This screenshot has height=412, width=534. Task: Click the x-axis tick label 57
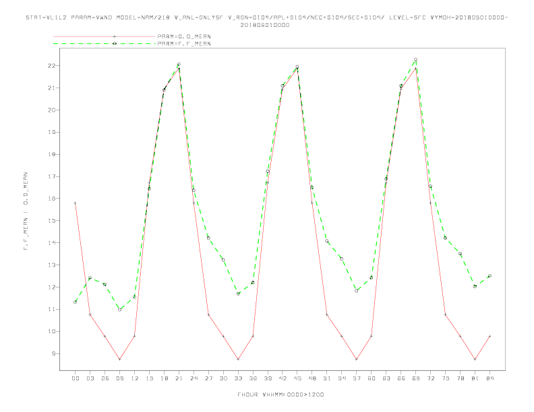pyautogui.click(x=357, y=378)
